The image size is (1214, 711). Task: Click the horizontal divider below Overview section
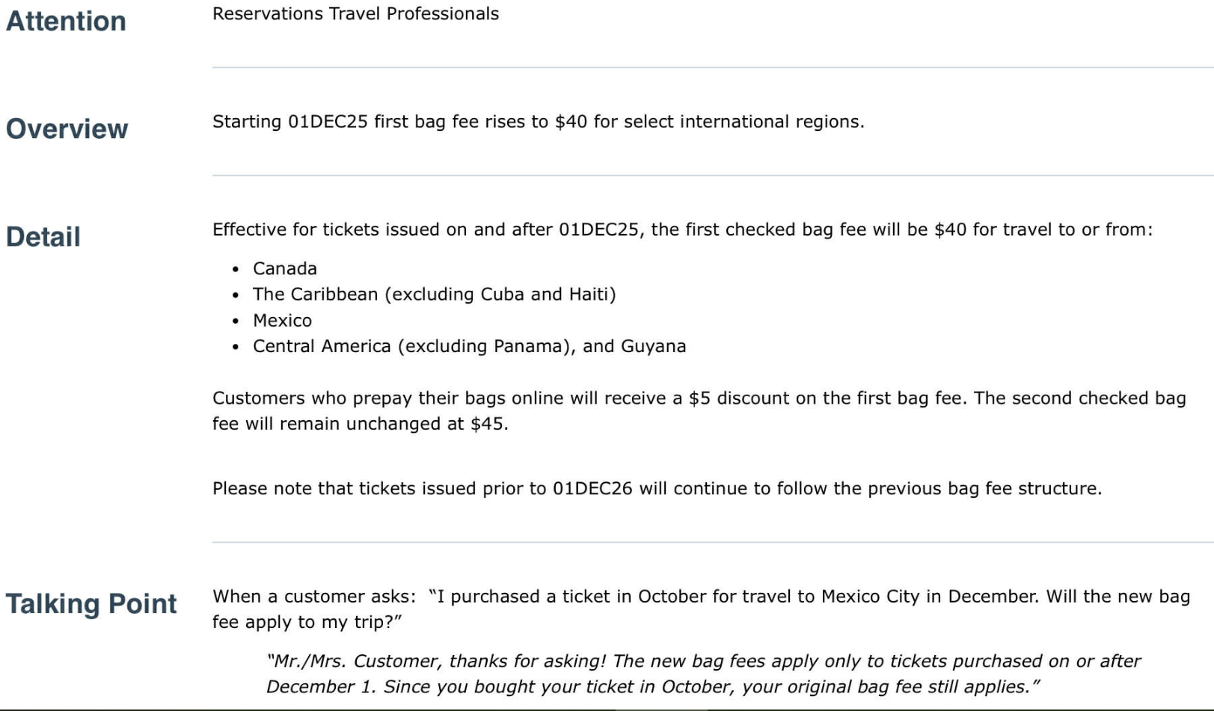711,176
